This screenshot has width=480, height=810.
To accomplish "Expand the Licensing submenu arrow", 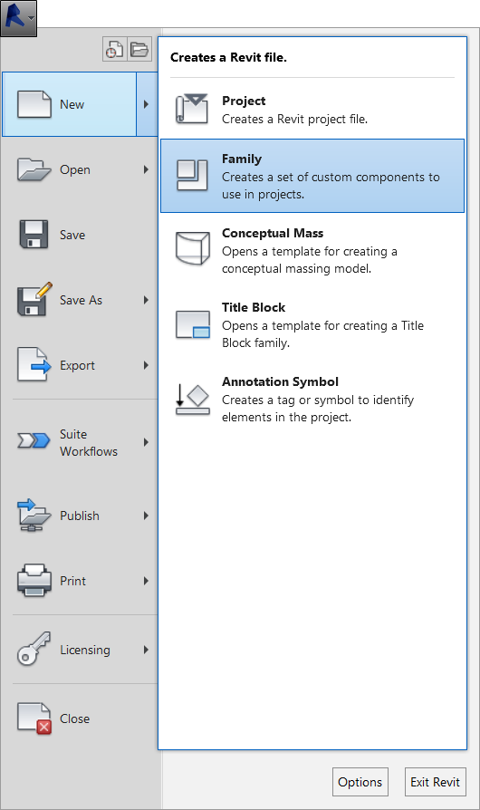I will tap(146, 650).
